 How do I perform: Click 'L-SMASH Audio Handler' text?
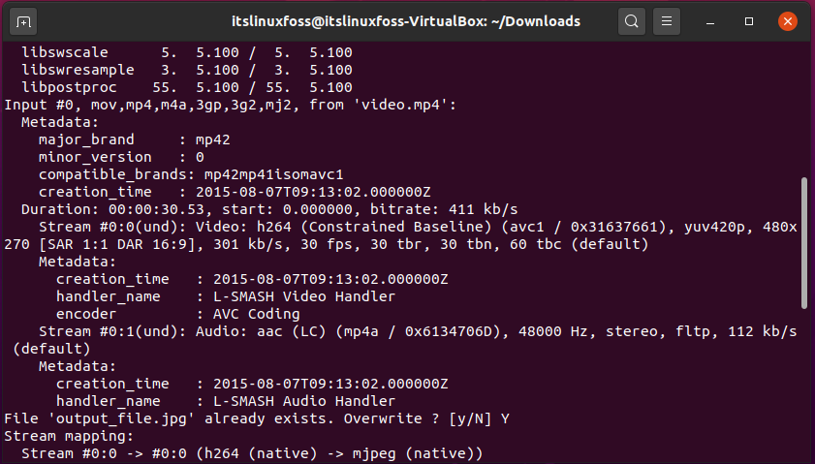304,401
